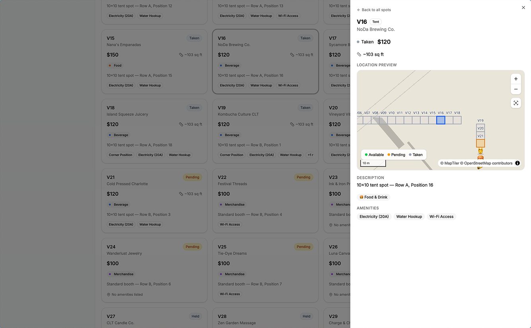Click the Electricity (20A) amenity chip in panel

click(x=374, y=216)
